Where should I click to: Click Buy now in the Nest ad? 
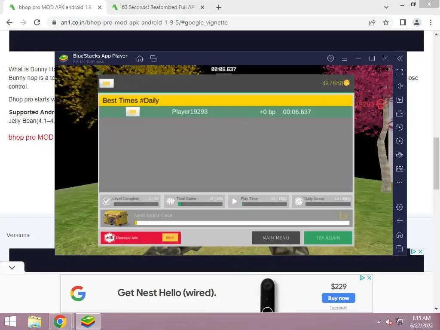tap(339, 298)
